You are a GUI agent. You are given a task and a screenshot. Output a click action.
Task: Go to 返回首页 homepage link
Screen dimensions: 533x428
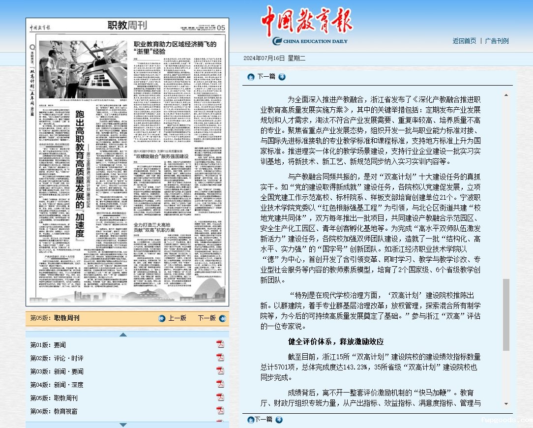click(464, 41)
